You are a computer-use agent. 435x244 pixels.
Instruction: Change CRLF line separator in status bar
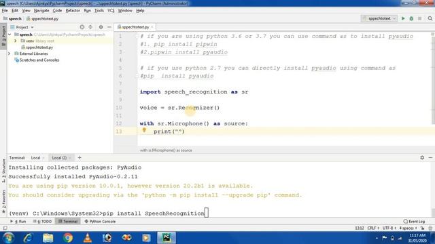373,228
